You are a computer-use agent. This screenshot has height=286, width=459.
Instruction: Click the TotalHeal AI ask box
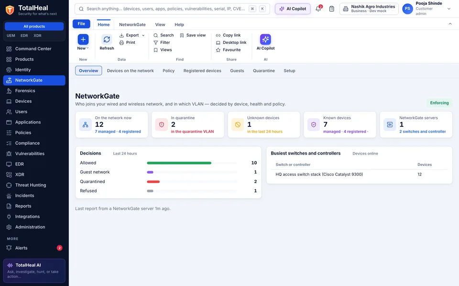[34, 271]
